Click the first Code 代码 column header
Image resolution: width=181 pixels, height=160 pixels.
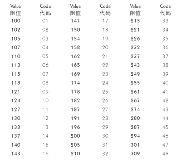point(45,10)
